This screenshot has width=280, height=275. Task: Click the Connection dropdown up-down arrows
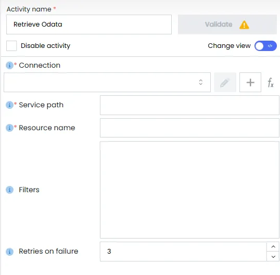[200, 82]
